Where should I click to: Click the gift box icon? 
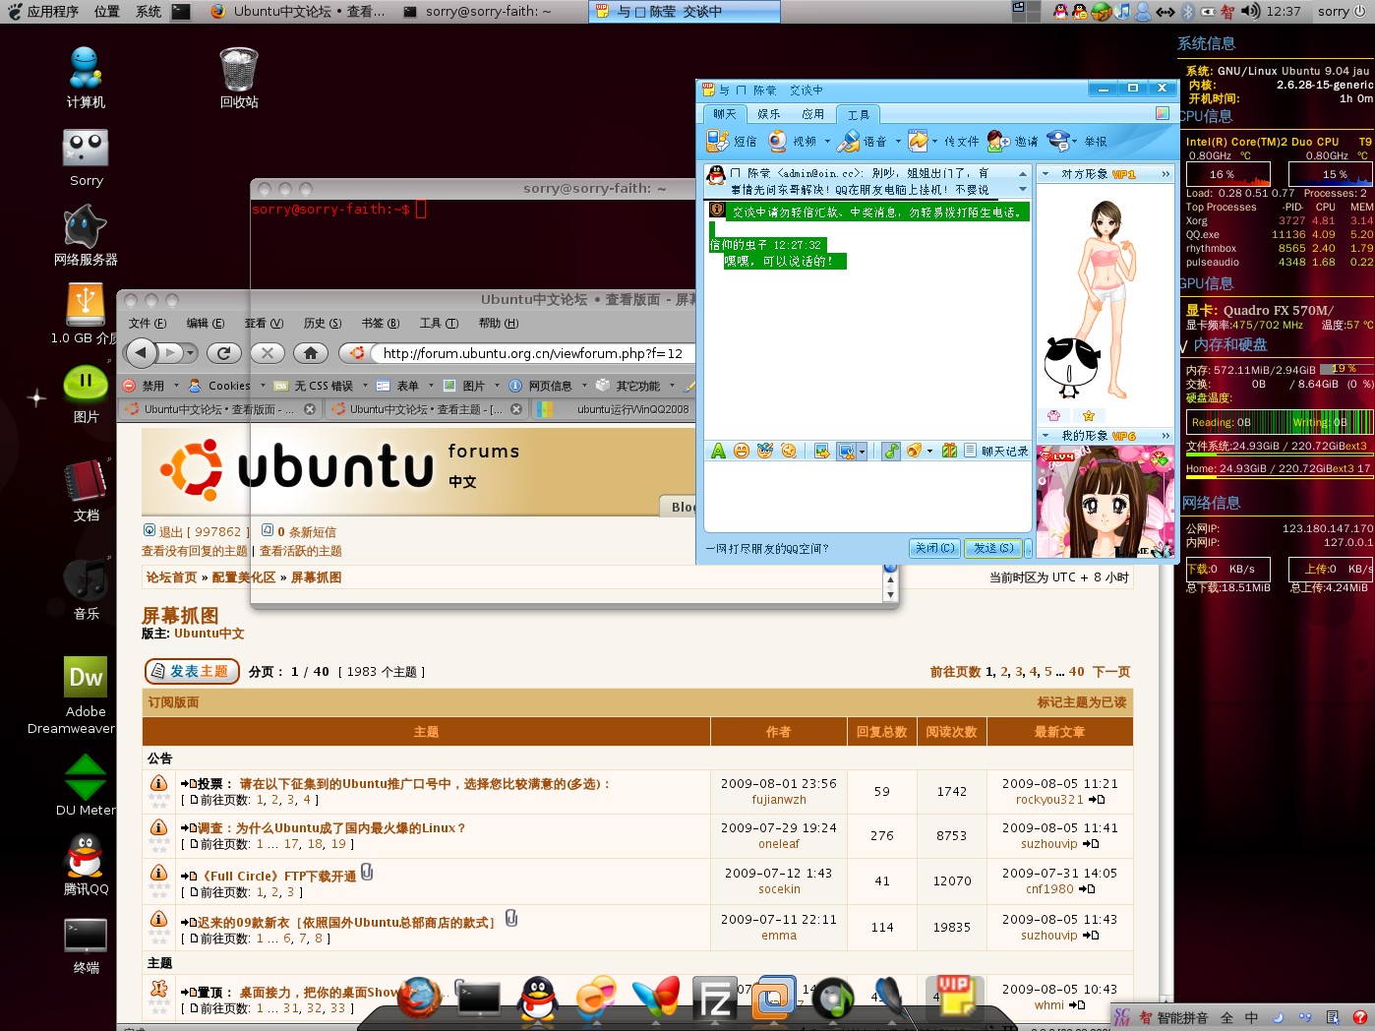pyautogui.click(x=949, y=451)
